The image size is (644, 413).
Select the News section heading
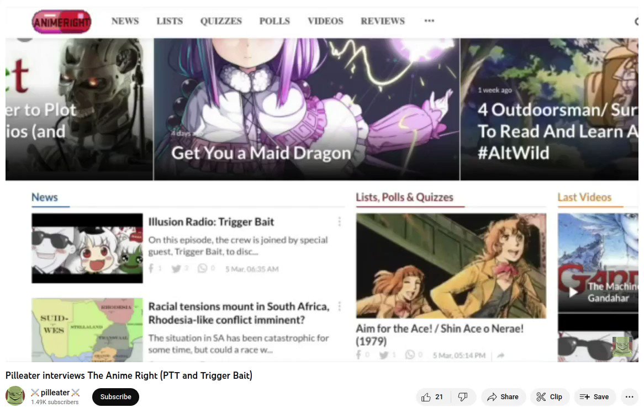coord(45,197)
